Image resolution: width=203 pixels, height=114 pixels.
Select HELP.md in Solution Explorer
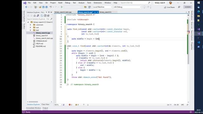tap(39, 44)
